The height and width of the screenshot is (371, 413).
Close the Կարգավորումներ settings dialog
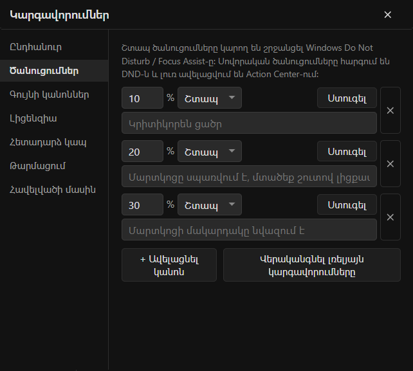[x=387, y=15]
